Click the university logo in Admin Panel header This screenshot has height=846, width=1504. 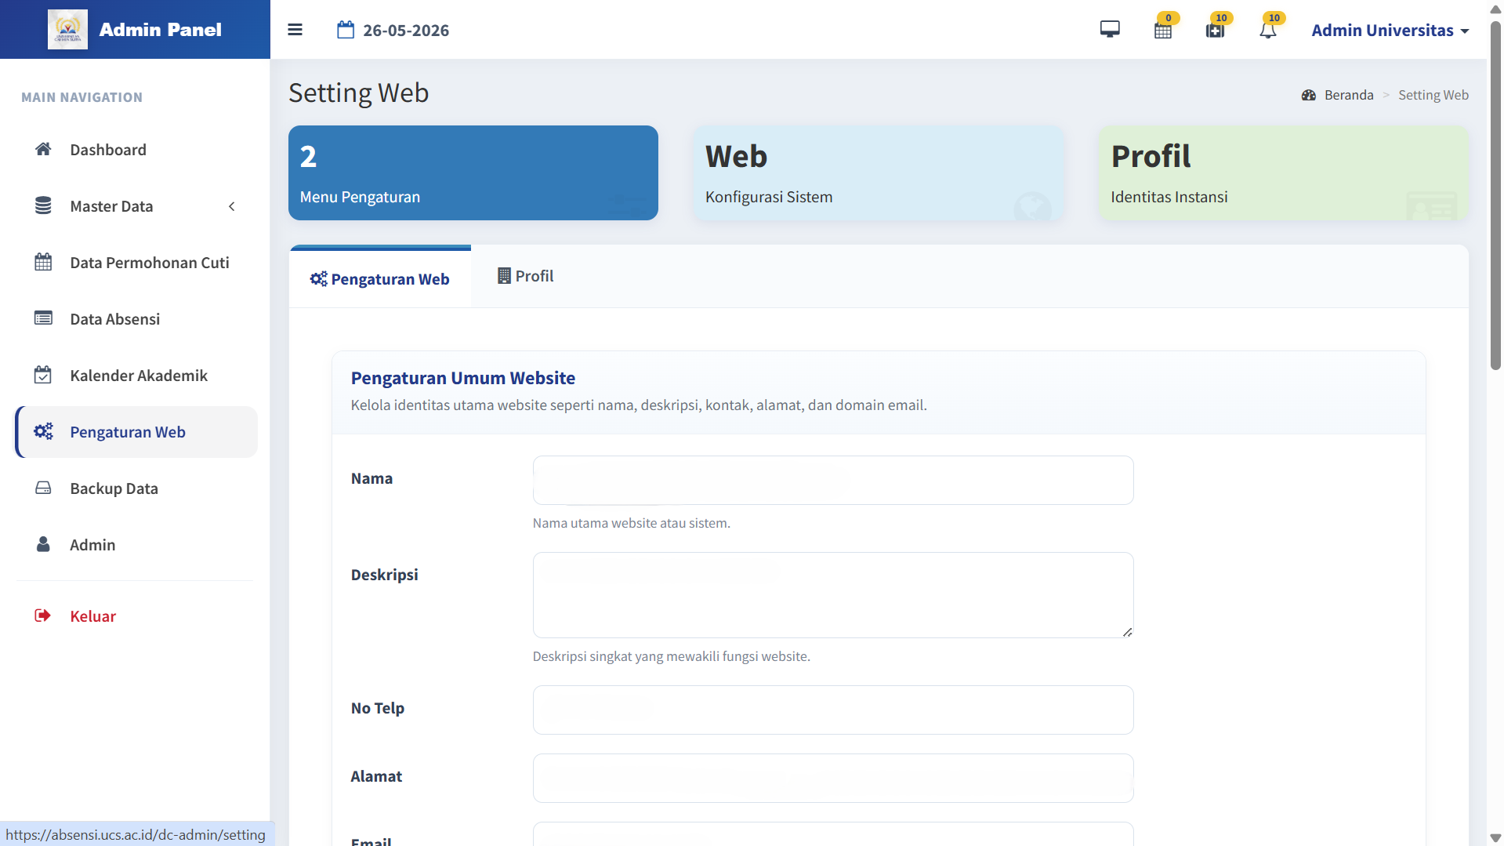tap(67, 29)
